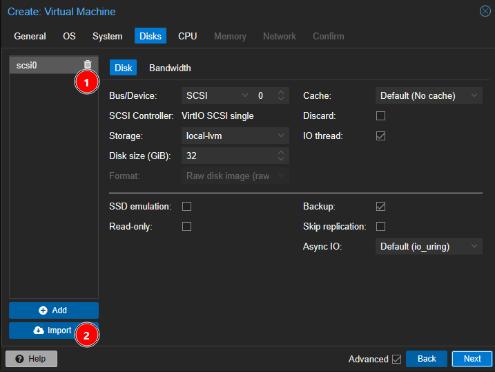495x372 pixels.
Task: Open the Help documentation
Action: click(31, 359)
